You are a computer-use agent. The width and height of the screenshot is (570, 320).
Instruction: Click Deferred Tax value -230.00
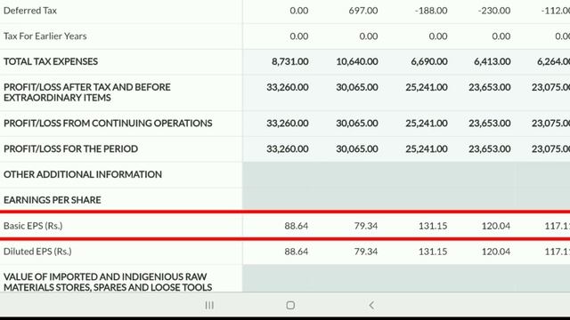(494, 11)
